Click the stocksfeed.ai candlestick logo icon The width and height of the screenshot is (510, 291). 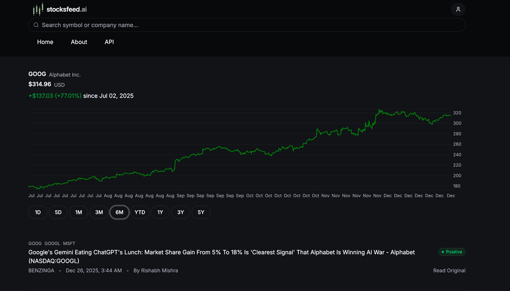point(36,8)
